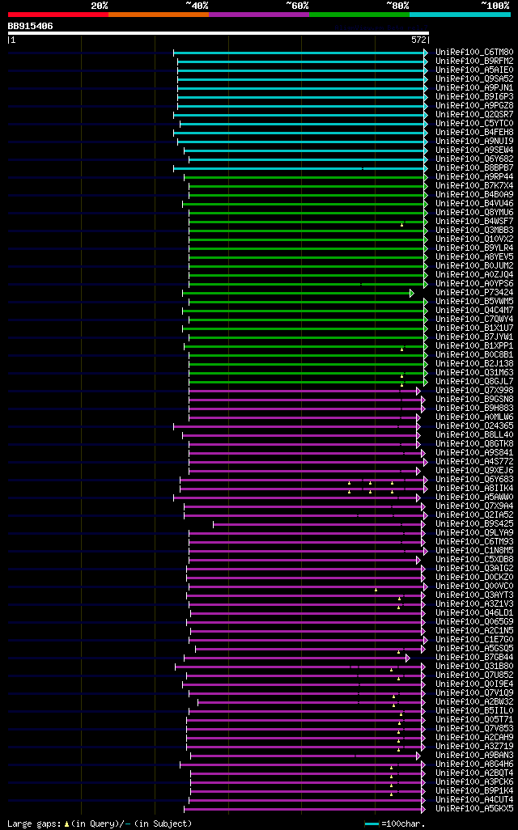Click the purple alignment bar for UniRef100_Q7X998
Image resolution: width=518 pixels, height=830 pixels.
coord(304,391)
